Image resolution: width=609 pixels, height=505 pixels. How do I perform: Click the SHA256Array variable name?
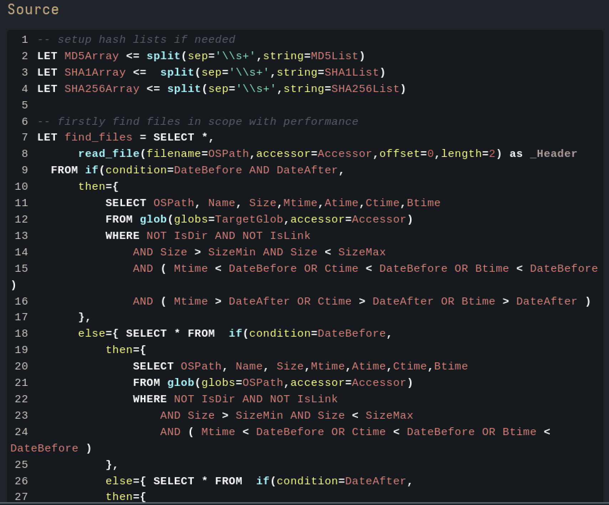(x=102, y=89)
